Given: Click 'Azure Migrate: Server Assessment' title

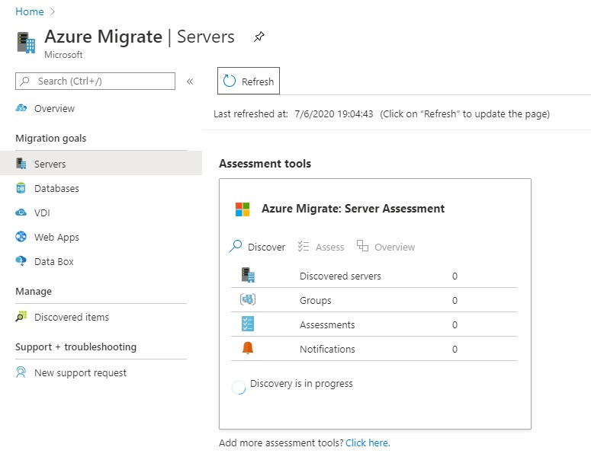Looking at the screenshot, I should click(353, 208).
